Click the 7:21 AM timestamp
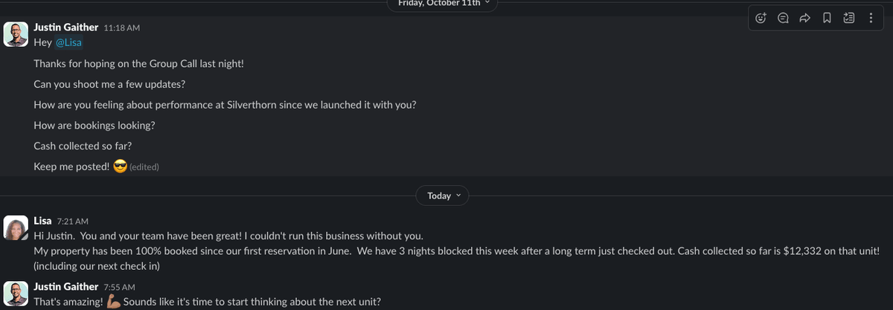This screenshot has width=893, height=310. pos(72,222)
